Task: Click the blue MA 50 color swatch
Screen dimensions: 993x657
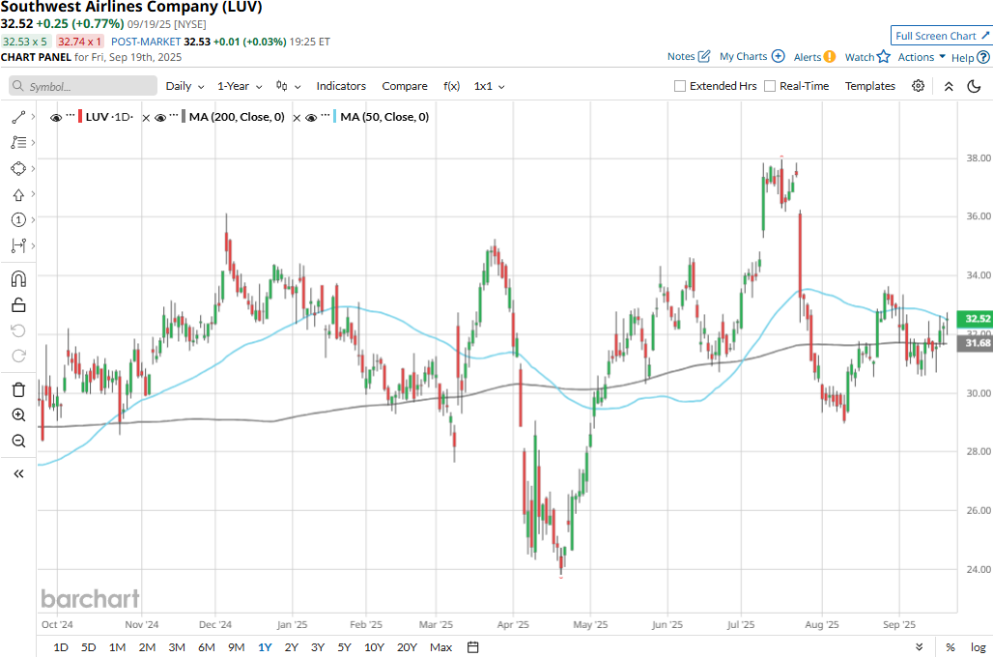Action: click(334, 117)
